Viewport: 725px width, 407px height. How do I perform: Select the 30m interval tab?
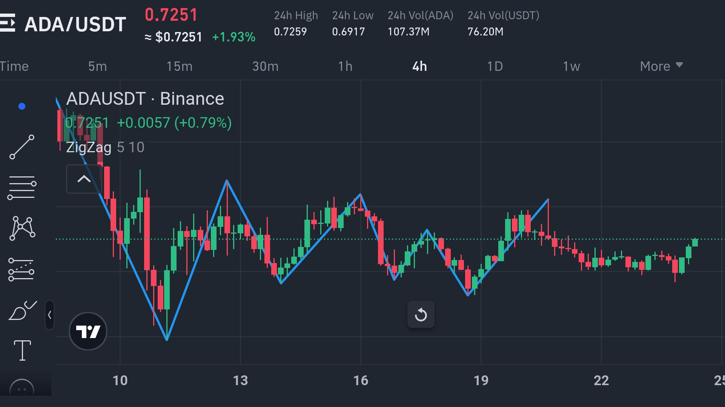pos(265,66)
